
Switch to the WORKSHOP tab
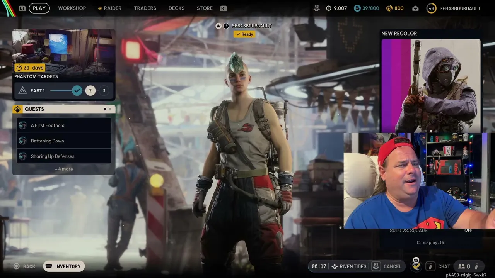[x=72, y=8]
